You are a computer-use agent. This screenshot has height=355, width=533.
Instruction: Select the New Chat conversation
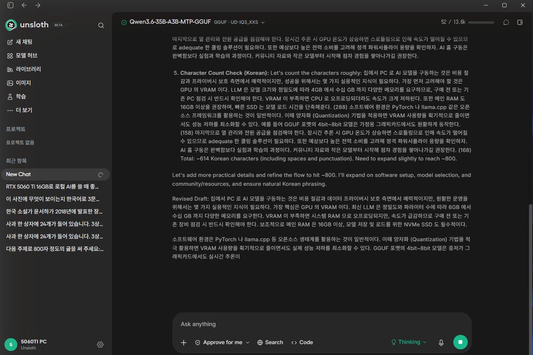pos(55,174)
